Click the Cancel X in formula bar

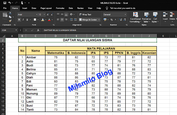click(x=26, y=30)
